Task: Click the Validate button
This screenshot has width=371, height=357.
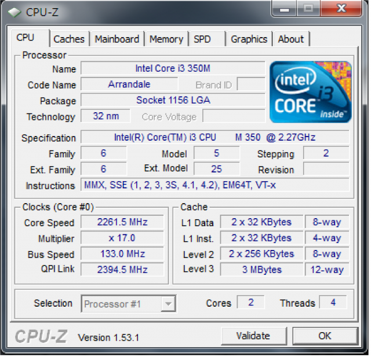Action: pyautogui.click(x=255, y=337)
